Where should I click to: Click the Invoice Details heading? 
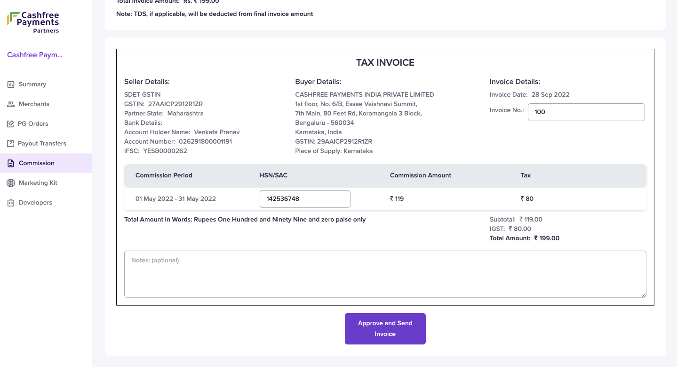point(515,82)
